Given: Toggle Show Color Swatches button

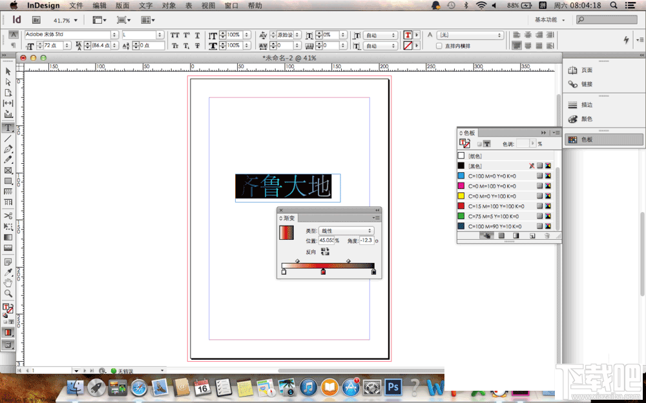Looking at the screenshot, I should coord(501,236).
